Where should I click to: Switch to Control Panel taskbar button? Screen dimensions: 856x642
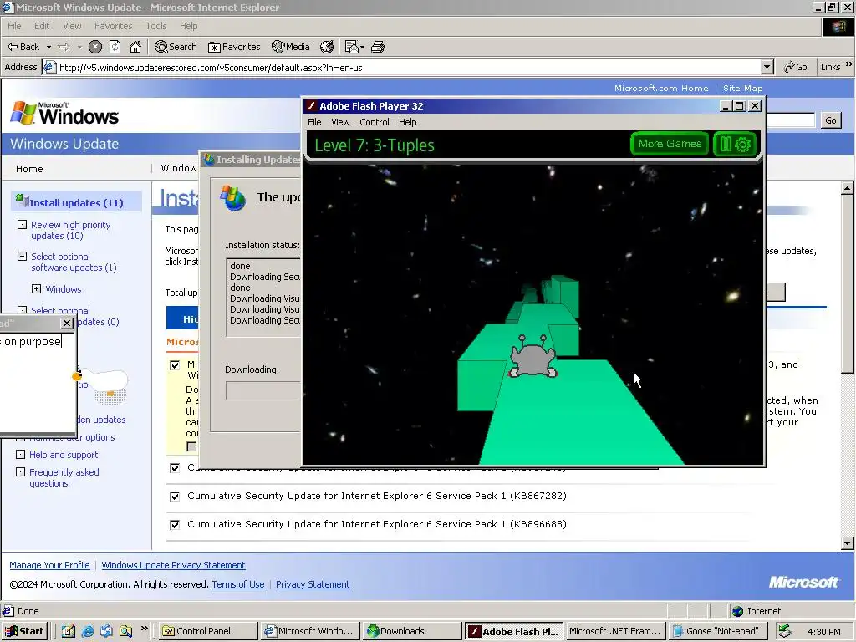(x=208, y=631)
